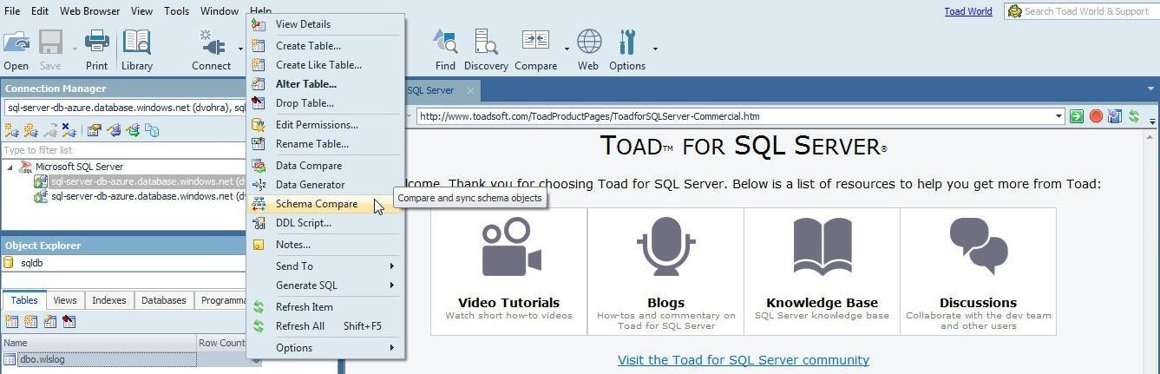Click the drop-table icon in Object Explorer toolbar
The height and width of the screenshot is (374, 1160).
(69, 322)
